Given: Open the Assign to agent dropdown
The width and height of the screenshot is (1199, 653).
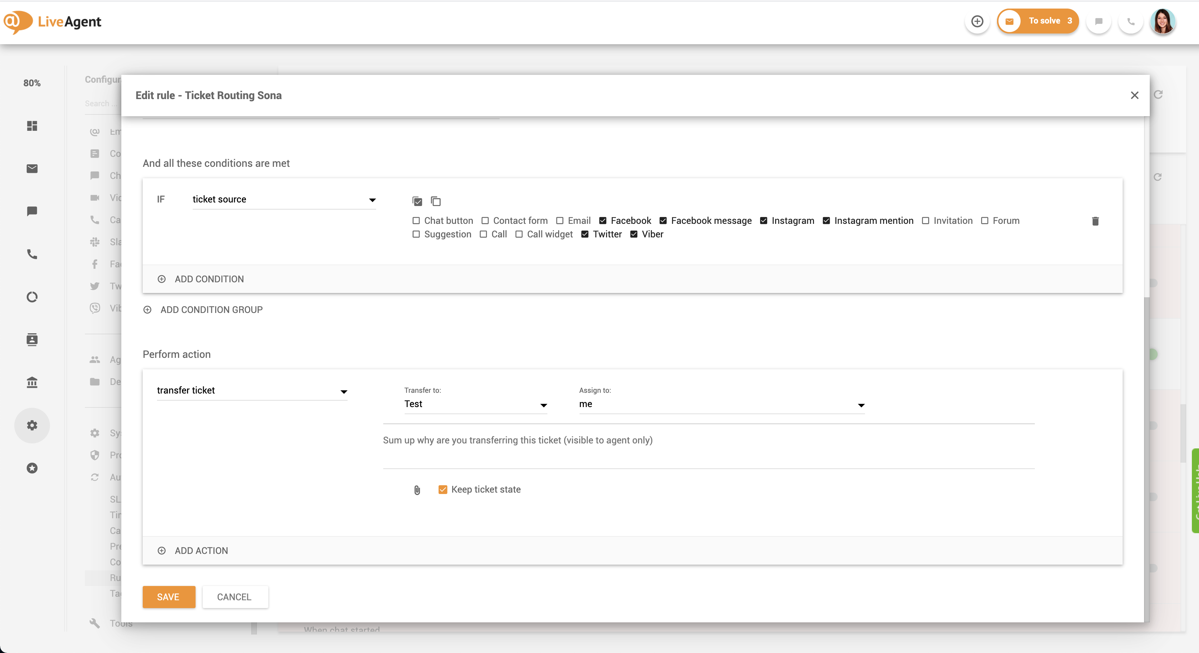Looking at the screenshot, I should click(722, 404).
